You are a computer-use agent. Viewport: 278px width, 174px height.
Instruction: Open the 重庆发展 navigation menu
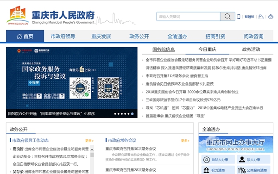coord(101,36)
